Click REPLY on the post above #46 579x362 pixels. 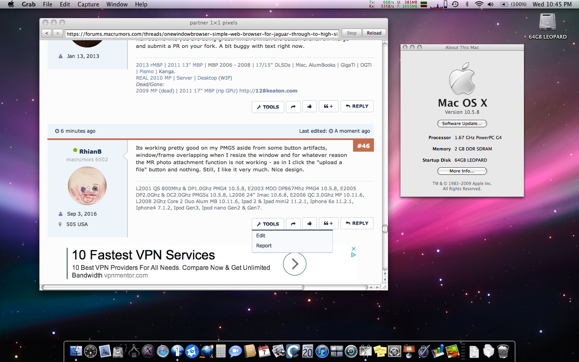click(357, 106)
